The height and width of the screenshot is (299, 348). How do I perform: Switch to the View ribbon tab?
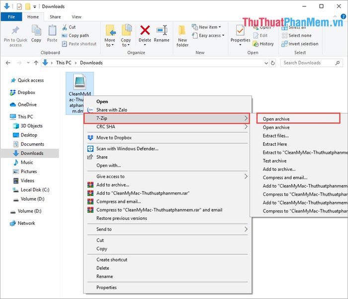[77, 17]
